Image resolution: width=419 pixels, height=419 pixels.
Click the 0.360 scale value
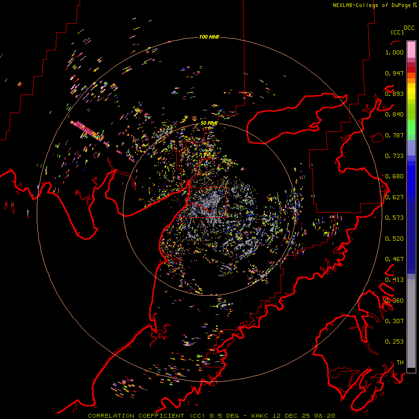point(394,301)
